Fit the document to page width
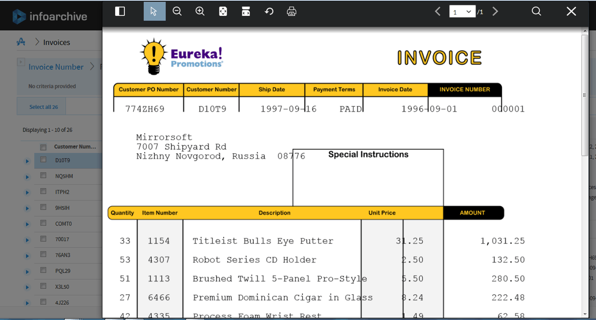The image size is (596, 320). (245, 11)
